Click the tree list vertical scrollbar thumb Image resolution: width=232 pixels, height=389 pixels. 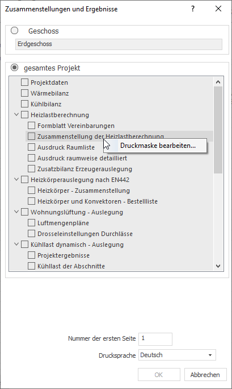click(218, 130)
